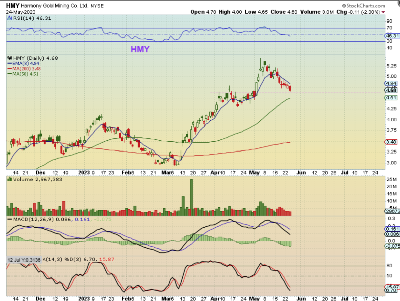Click the RSI 90 level axis label
The height and width of the screenshot is (301, 400).
(x=389, y=21)
